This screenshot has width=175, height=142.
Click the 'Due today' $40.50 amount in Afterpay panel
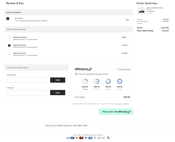(x=127, y=97)
